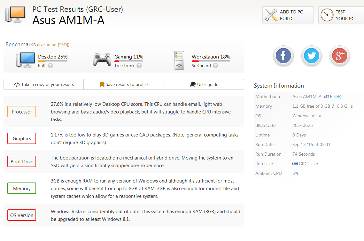Click the Gaming 11% score bar

(x=129, y=61)
